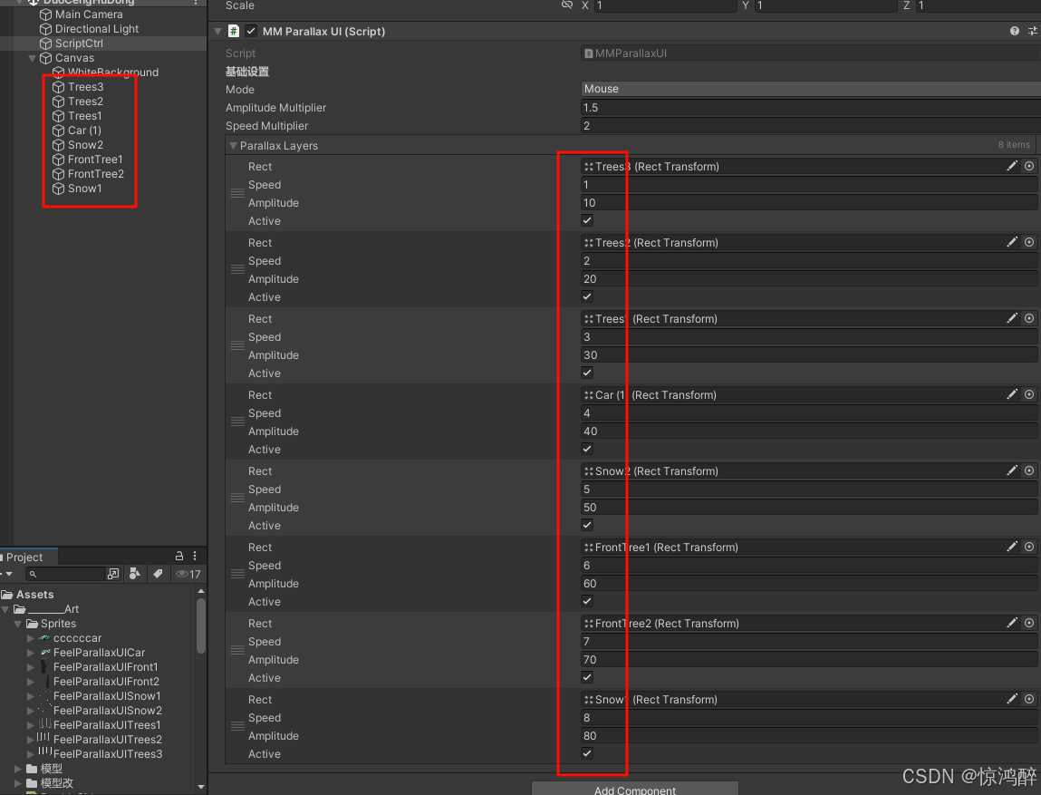Select Directional Light in the Hierarchy
This screenshot has height=795, width=1041.
97,29
